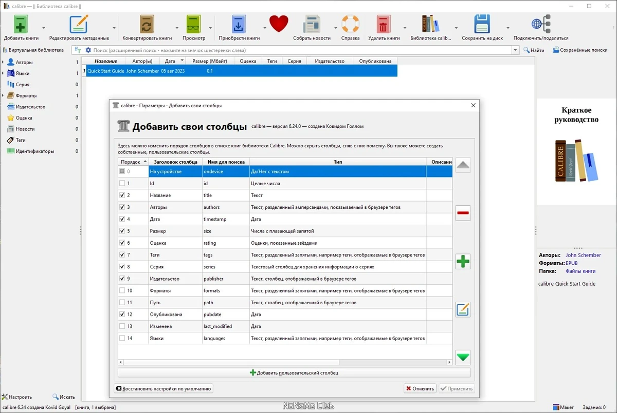617x413 pixels.
Task: Click the Макет layout icon
Action: point(563,407)
